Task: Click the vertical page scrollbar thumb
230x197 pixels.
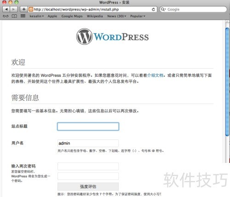Action: coord(227,81)
